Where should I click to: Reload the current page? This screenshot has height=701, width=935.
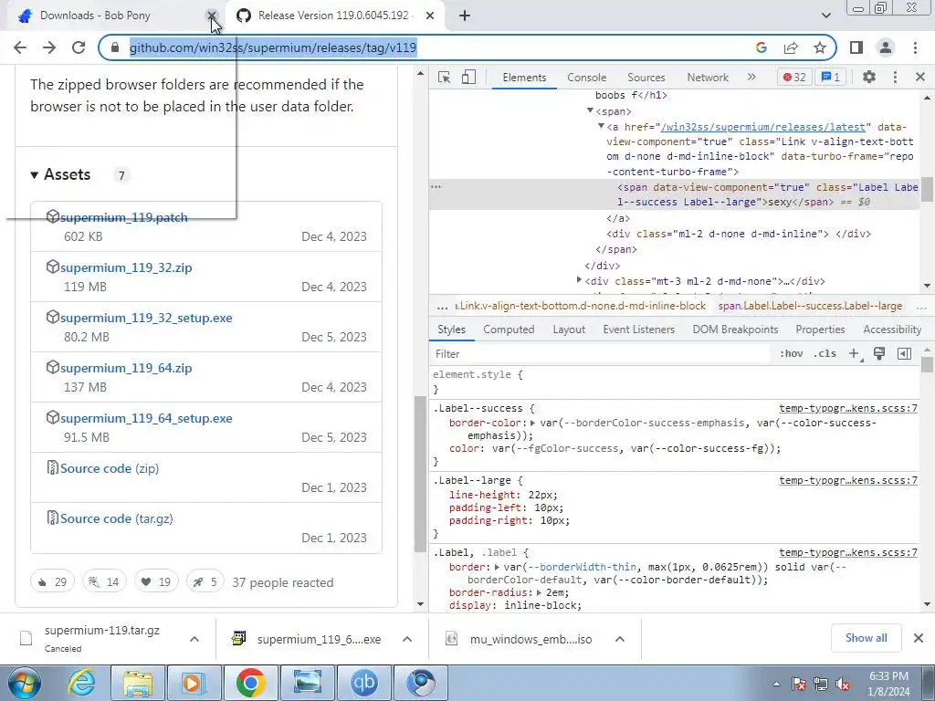pos(79,47)
